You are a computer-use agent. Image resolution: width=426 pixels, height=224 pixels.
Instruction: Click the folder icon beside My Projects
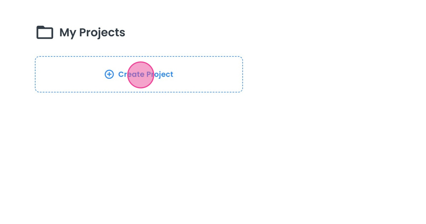pos(45,33)
